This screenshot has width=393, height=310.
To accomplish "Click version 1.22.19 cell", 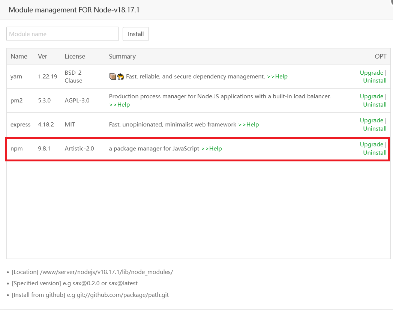I will tap(48, 77).
